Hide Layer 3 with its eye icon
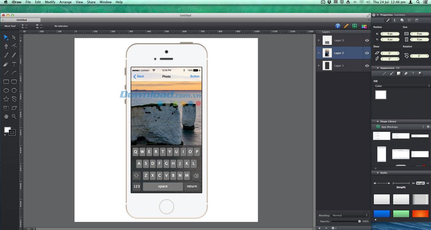Viewport: 431px width, 230px height. point(367,40)
